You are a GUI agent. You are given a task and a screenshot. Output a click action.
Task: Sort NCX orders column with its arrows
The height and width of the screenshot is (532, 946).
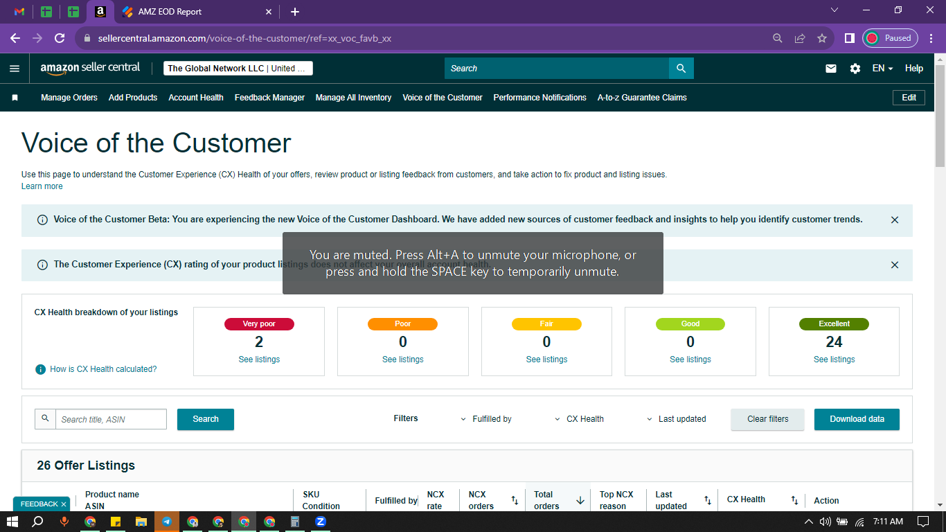515,500
